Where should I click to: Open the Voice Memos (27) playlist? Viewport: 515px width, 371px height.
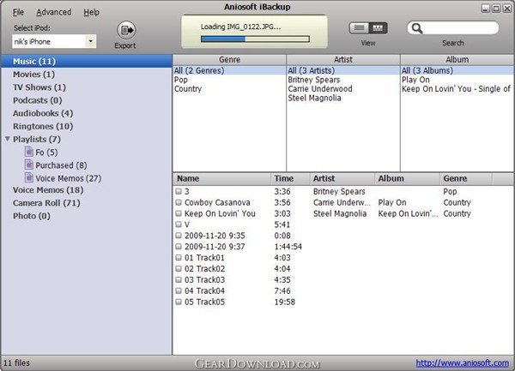(87, 178)
